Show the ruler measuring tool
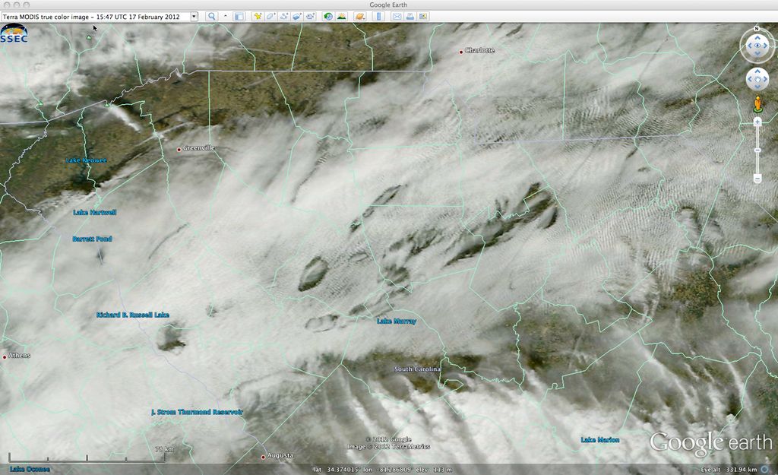 click(x=378, y=17)
